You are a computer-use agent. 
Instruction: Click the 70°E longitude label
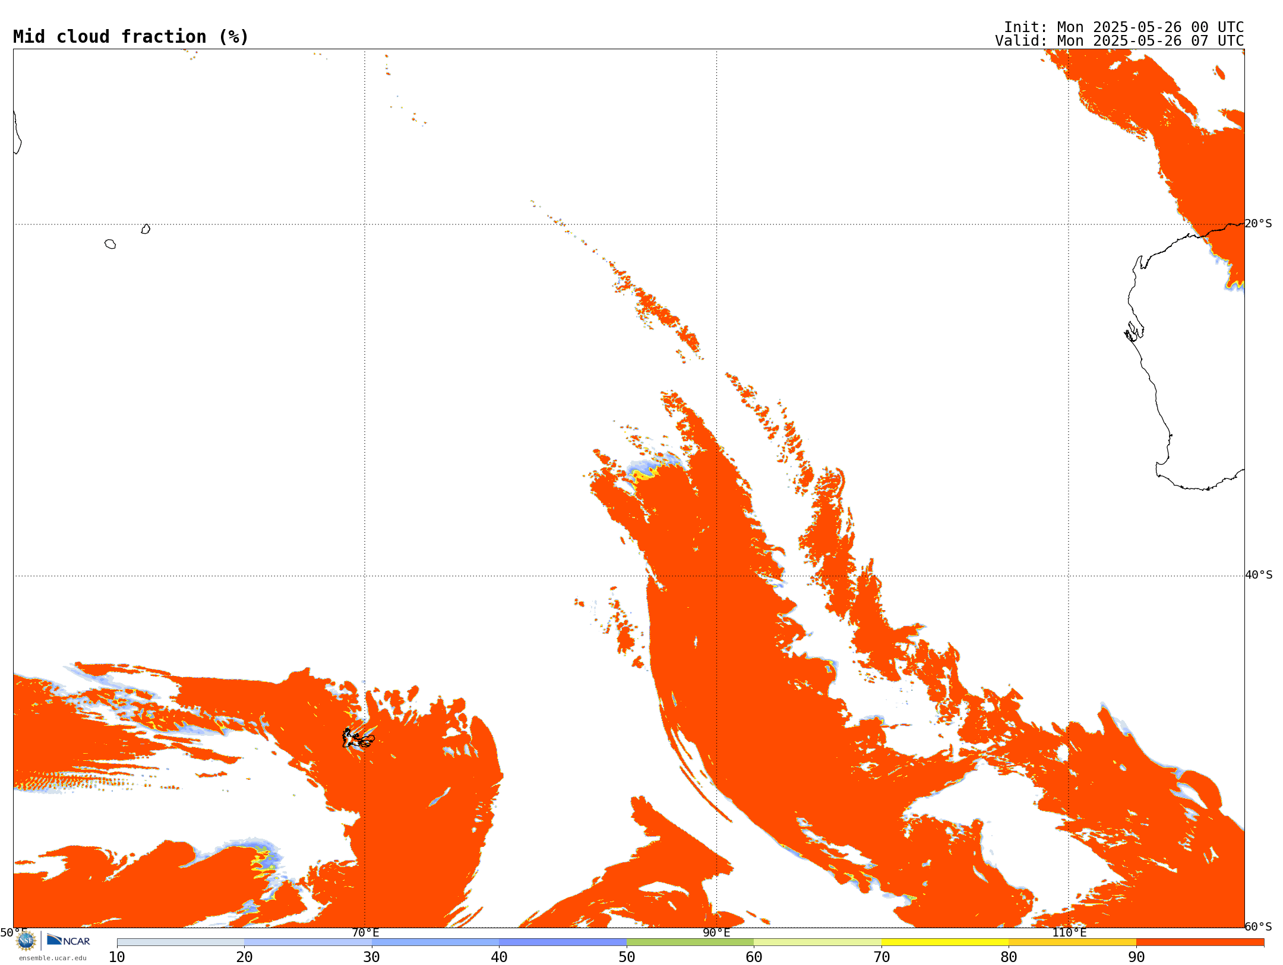click(x=365, y=932)
